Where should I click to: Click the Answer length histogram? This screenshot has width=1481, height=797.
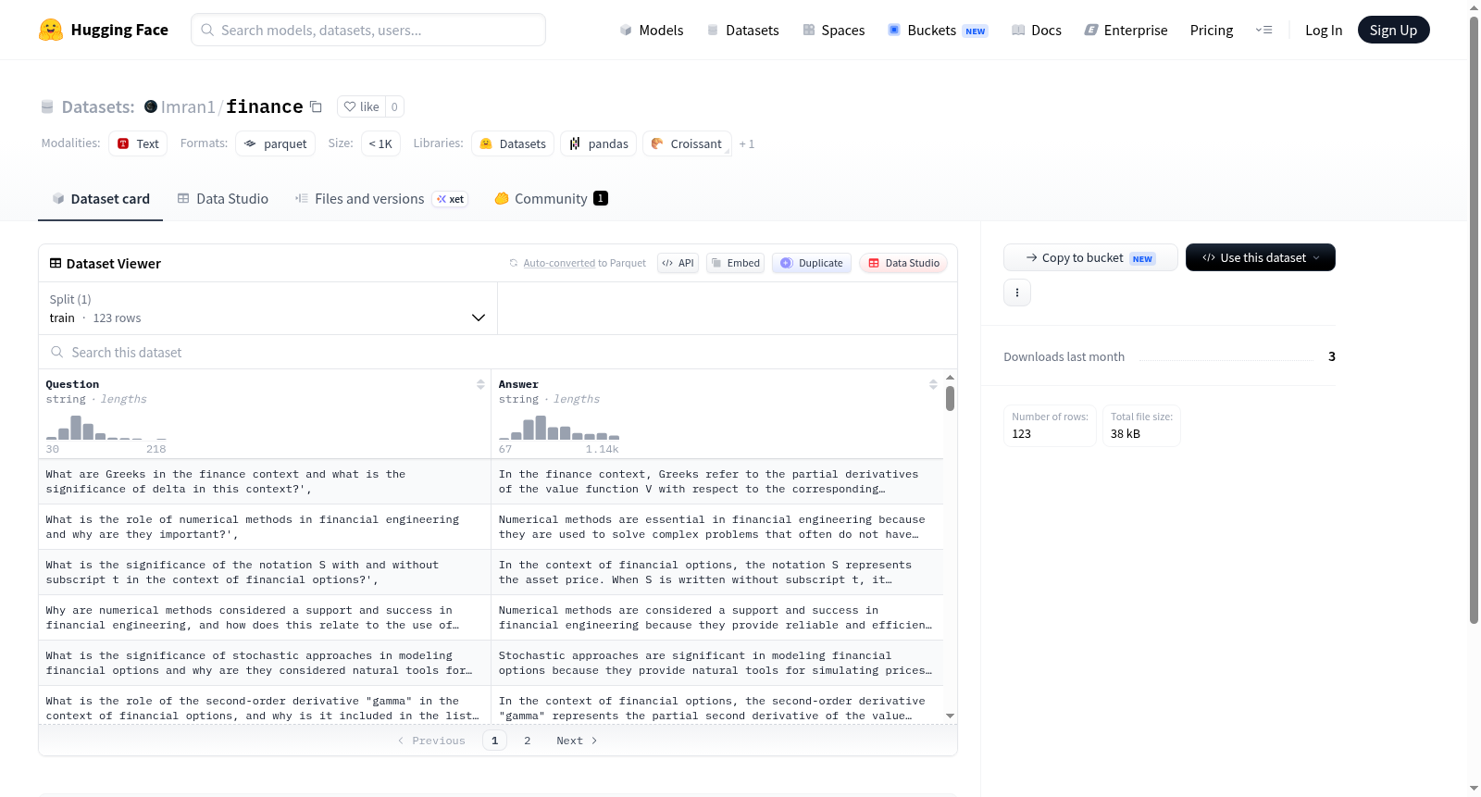point(559,427)
